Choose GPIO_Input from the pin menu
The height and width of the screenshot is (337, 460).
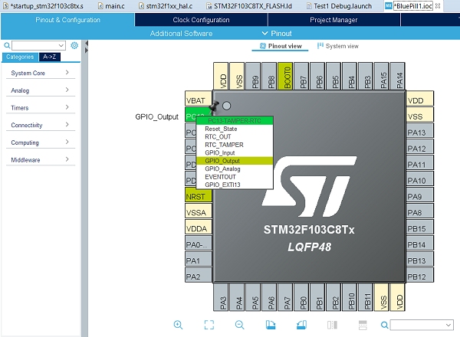tap(222, 152)
